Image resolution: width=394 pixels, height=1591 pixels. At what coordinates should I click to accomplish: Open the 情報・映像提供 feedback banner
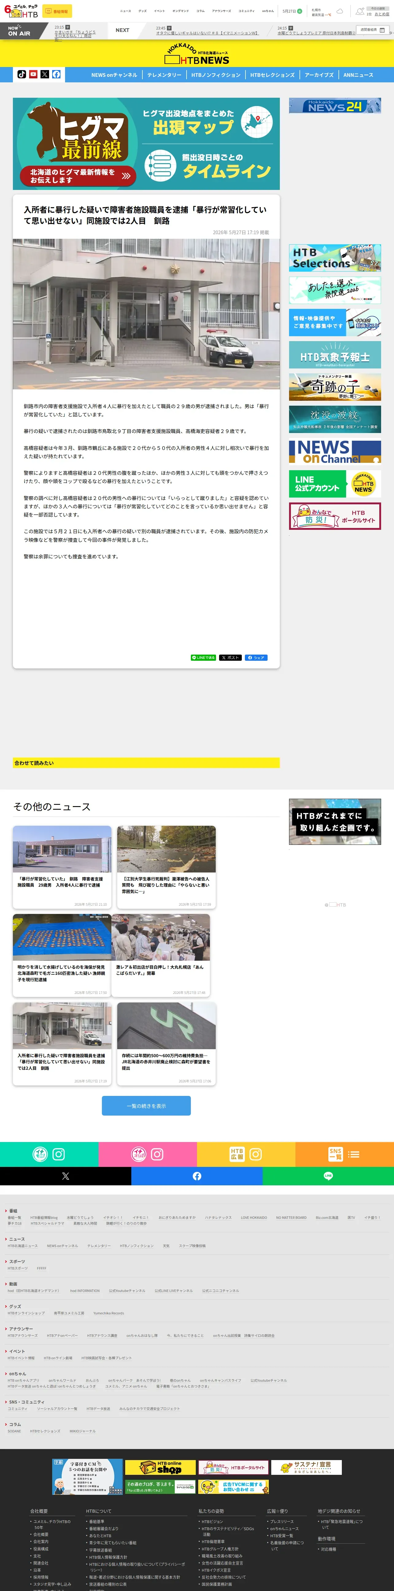click(x=335, y=322)
